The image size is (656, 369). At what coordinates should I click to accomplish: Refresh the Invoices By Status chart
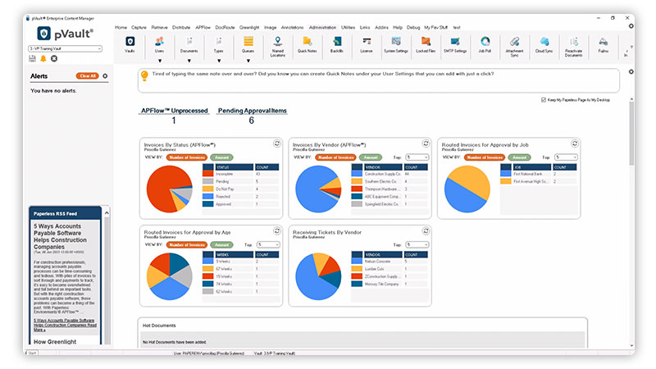(x=277, y=143)
